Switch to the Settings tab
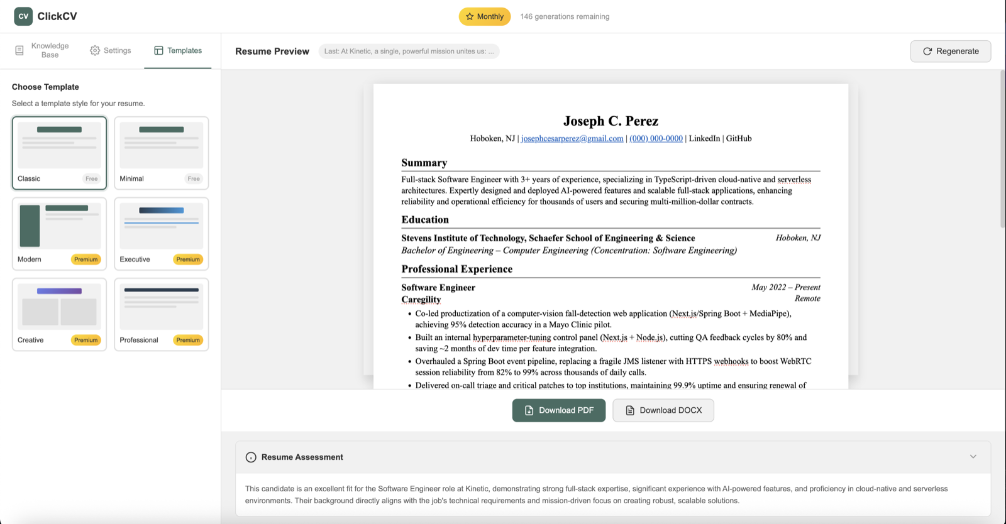 [x=111, y=50]
